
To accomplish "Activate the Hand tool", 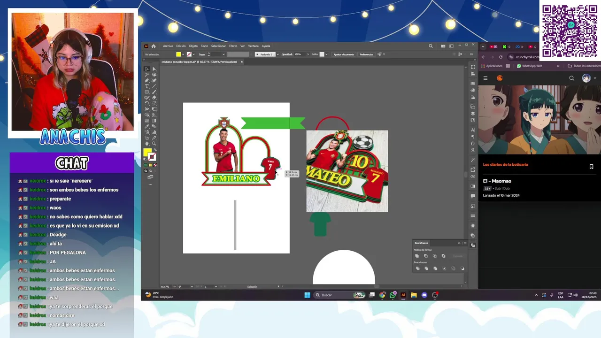I will click(147, 143).
